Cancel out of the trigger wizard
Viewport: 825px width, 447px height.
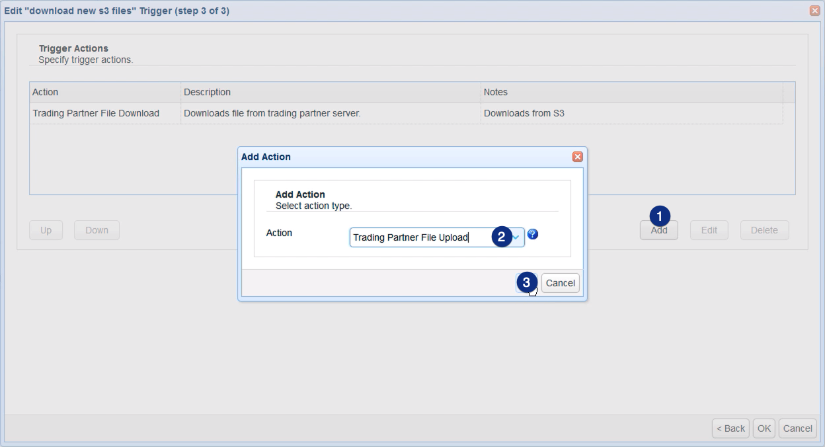coord(797,428)
